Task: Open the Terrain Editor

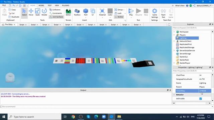Action: coord(68,12)
